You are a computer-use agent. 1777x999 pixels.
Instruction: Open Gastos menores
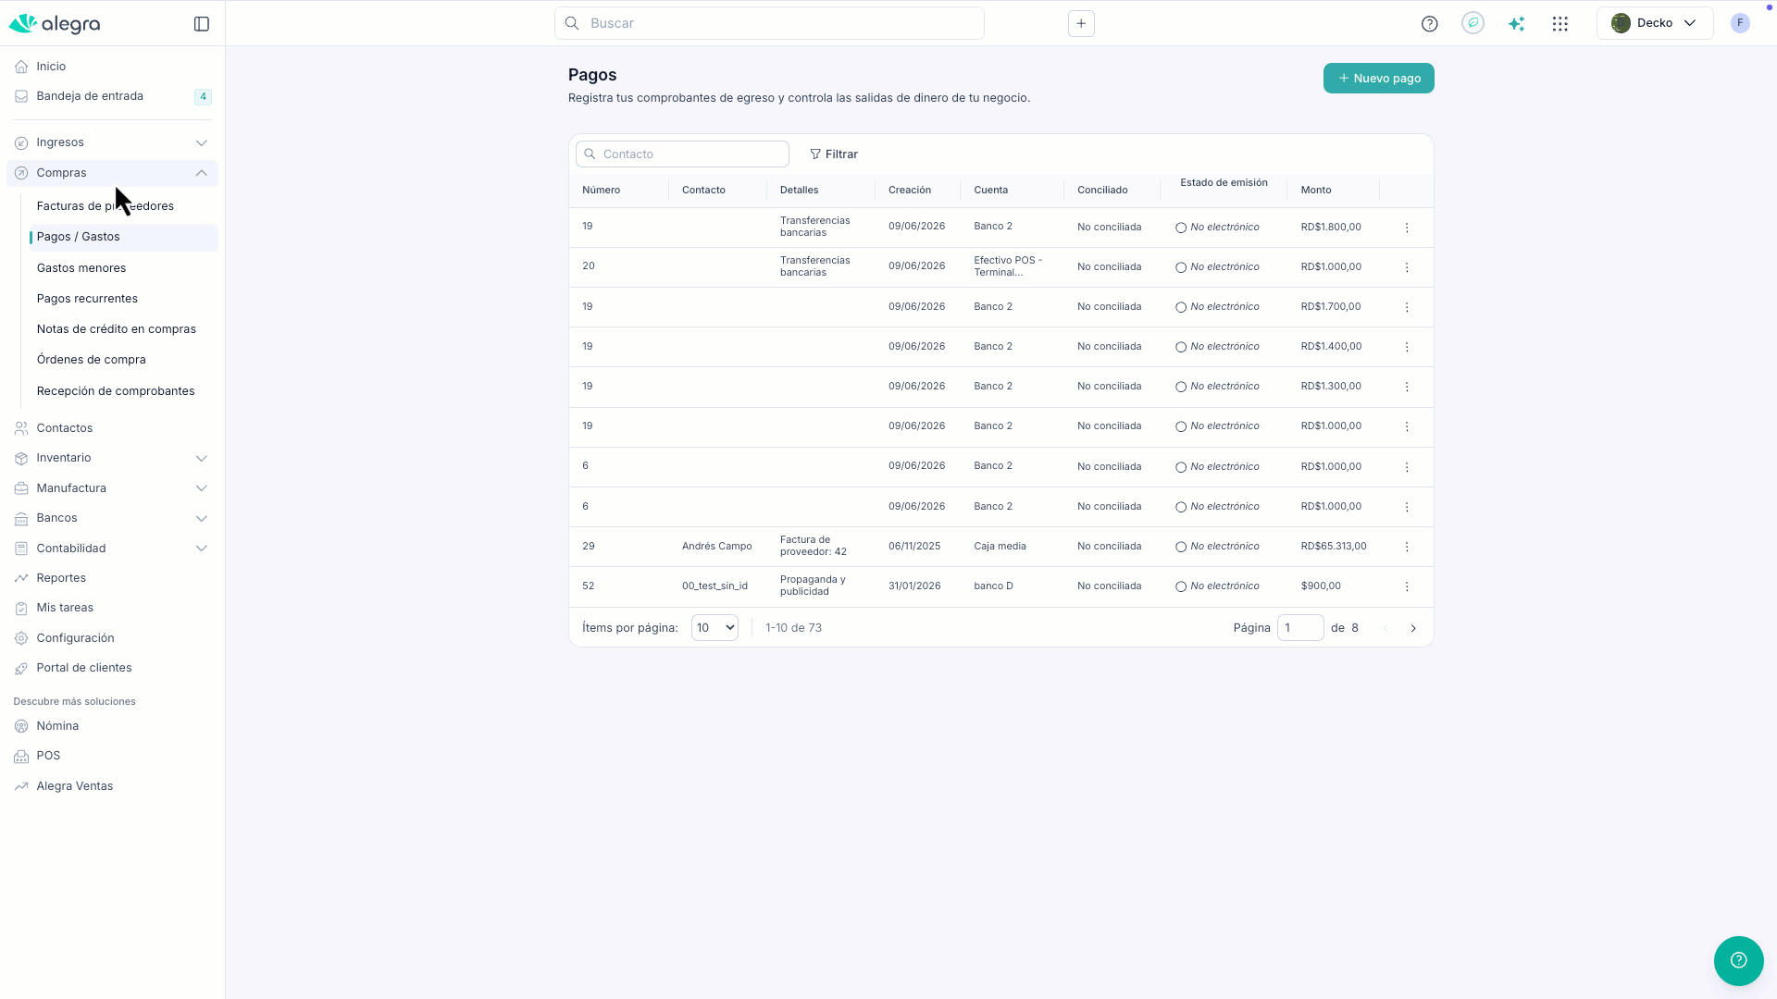[81, 268]
